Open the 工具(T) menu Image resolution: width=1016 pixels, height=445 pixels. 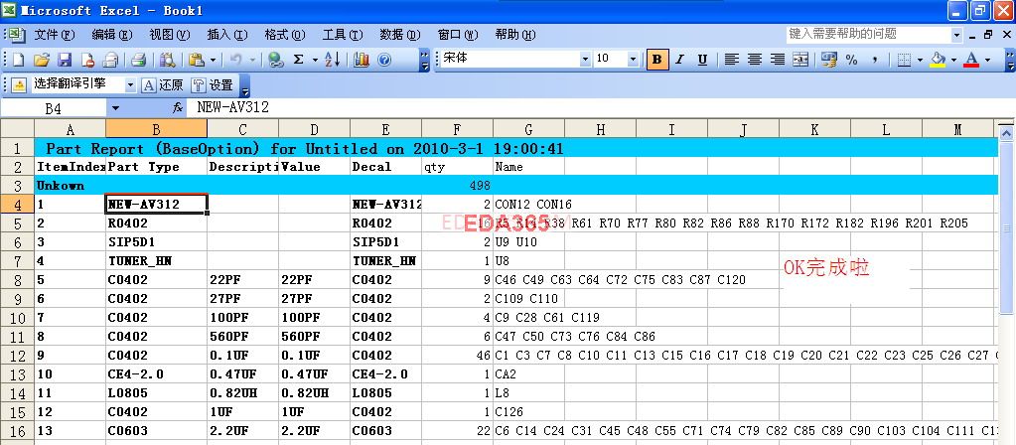point(343,35)
